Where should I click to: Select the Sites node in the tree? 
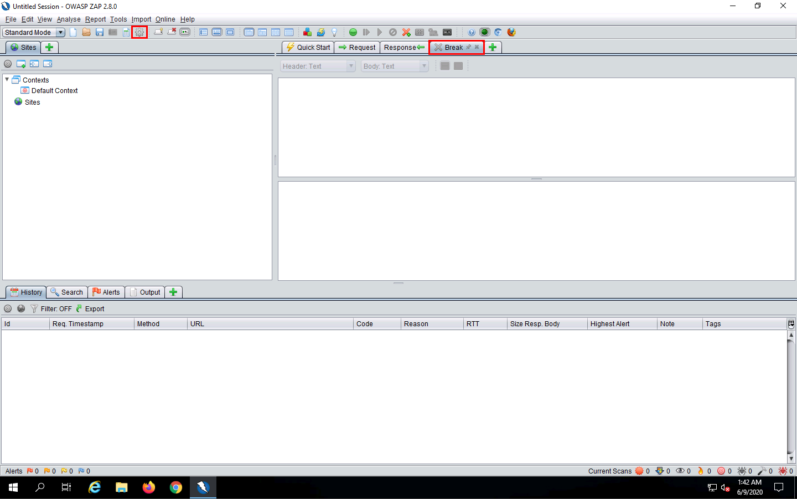(x=32, y=102)
